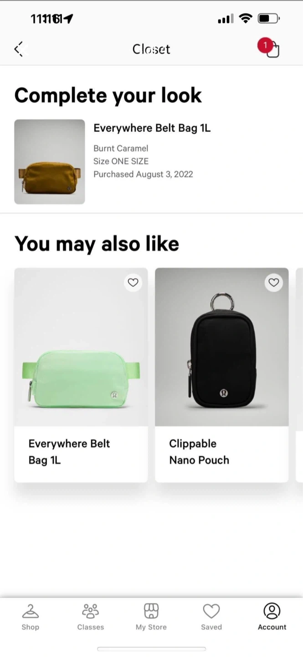Open the Clippable Nano Pouch label

199,452
